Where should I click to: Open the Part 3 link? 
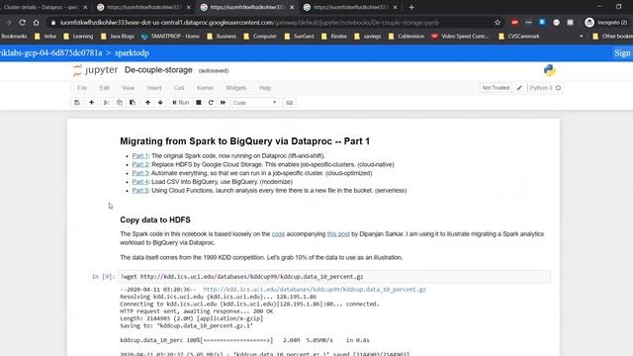[140, 173]
